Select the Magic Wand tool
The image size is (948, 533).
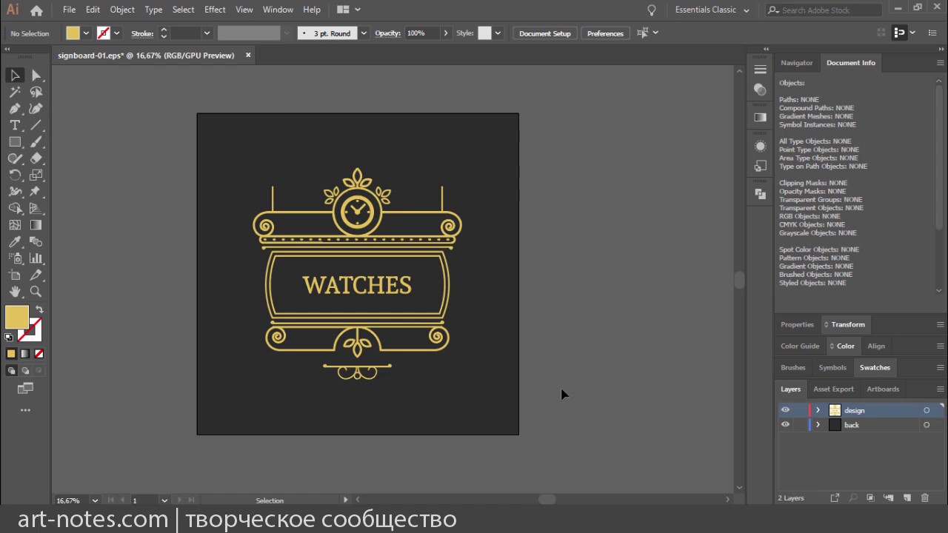point(15,92)
